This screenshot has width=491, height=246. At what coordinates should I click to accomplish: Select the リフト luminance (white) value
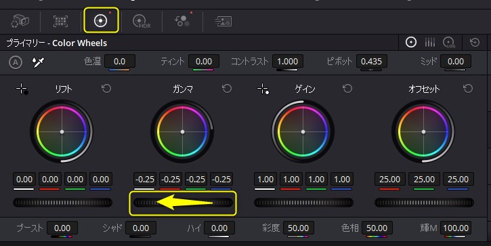click(24, 180)
